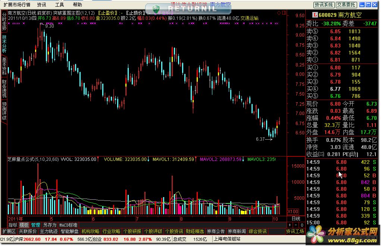
Task: Click the 资讯工场 button
Action: (x=295, y=231)
